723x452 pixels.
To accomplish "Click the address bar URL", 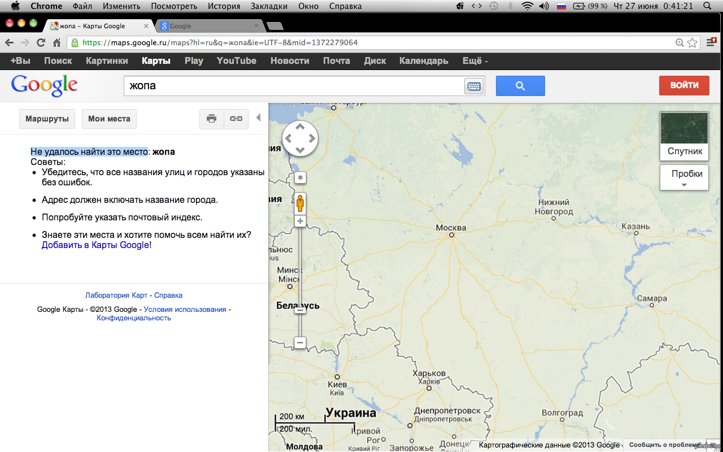I will [220, 42].
